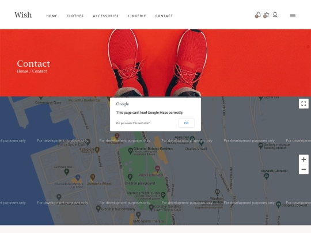Open the hamburger menu icon
Image resolution: width=311 pixels, height=233 pixels.
[293, 16]
